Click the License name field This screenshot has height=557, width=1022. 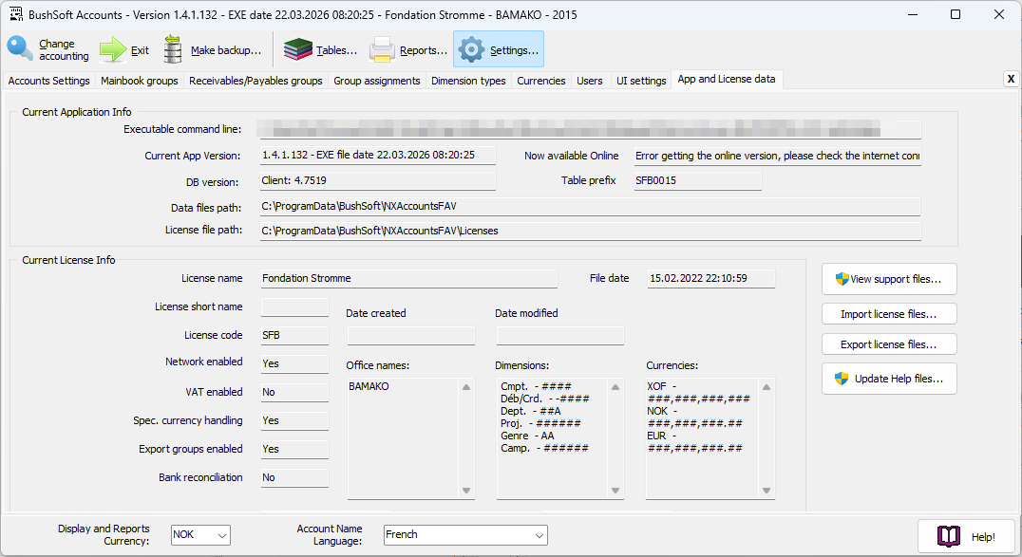pos(408,278)
